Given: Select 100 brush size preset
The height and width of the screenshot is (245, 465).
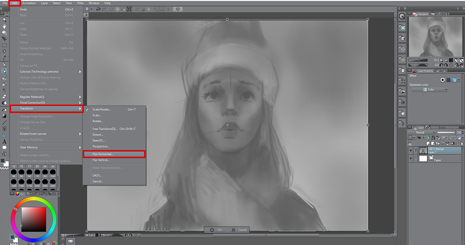Looking at the screenshot, I should click(x=53, y=172).
